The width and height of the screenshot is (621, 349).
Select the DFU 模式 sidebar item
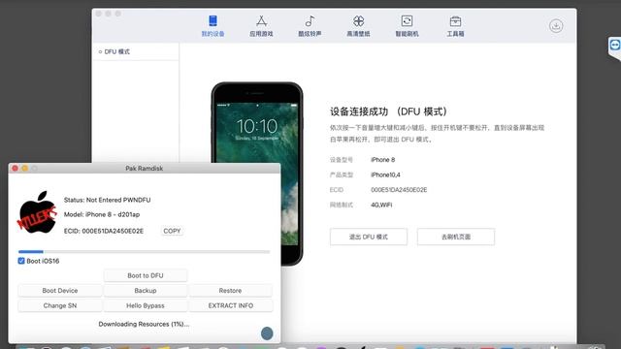[135, 51]
